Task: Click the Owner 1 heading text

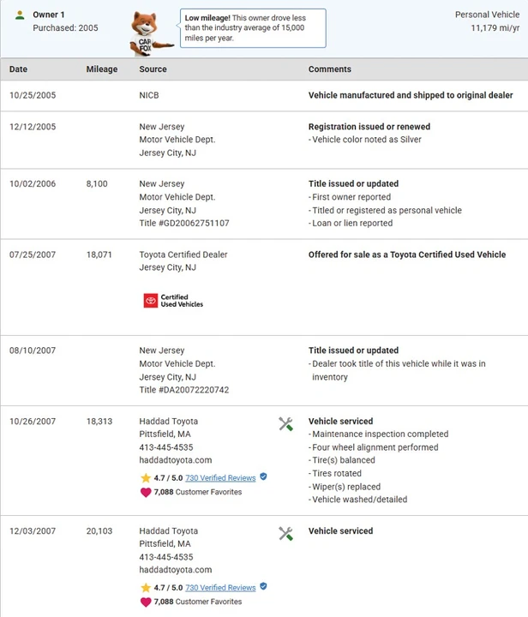Action: point(48,15)
